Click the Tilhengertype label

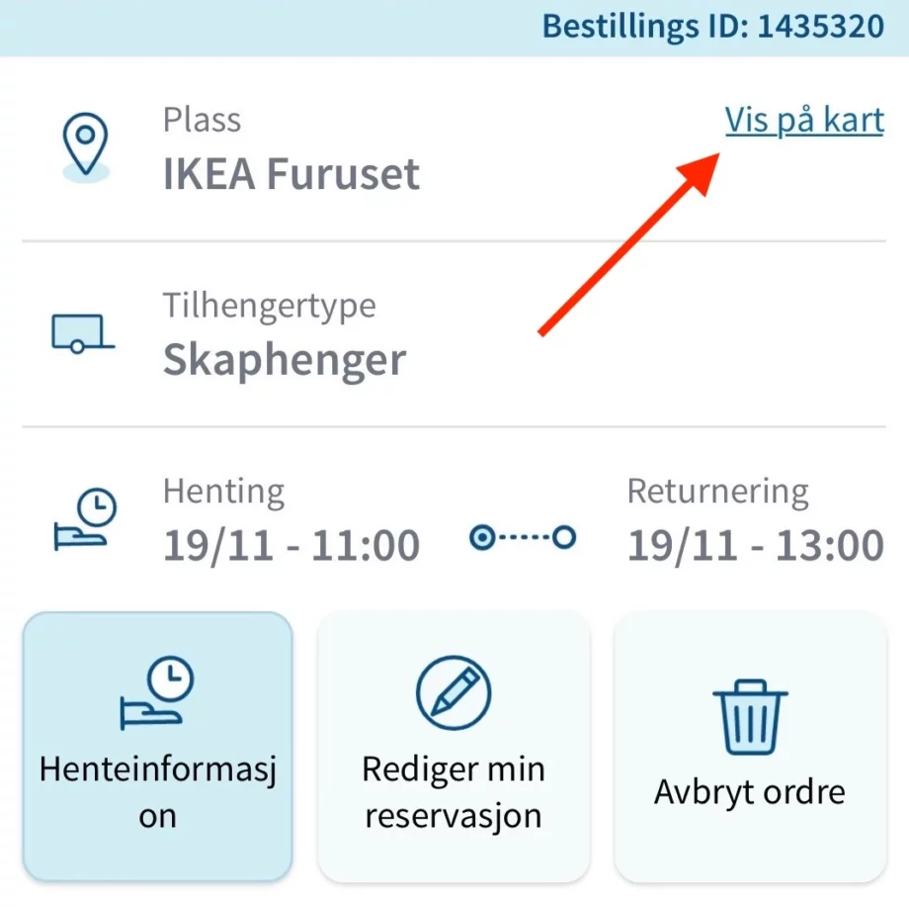[269, 306]
